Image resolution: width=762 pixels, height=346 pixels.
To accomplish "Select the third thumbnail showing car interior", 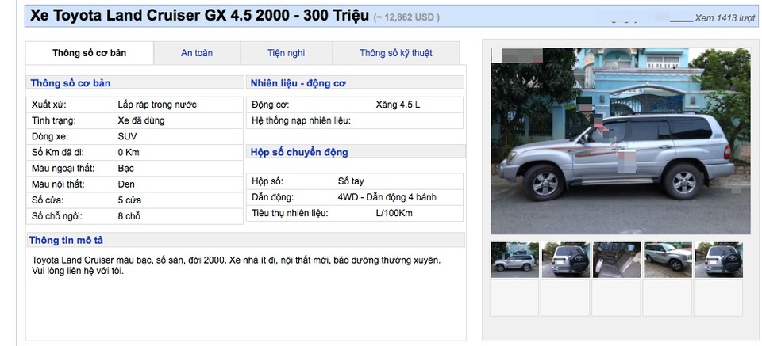I will pos(617,260).
